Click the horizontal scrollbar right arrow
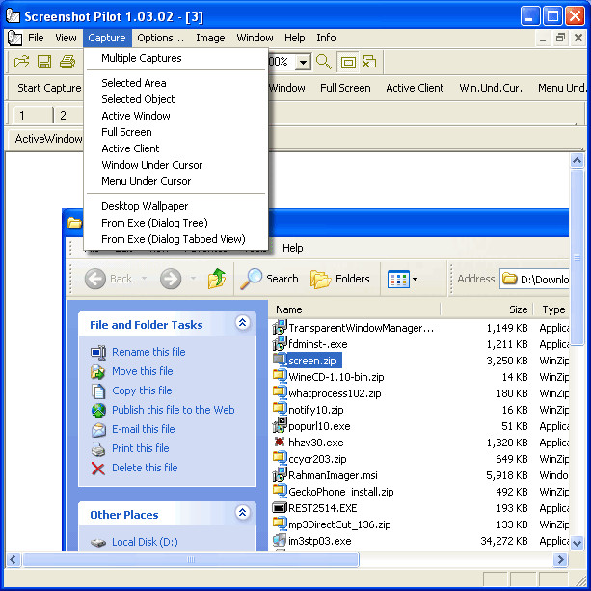The height and width of the screenshot is (591, 591). (560, 559)
